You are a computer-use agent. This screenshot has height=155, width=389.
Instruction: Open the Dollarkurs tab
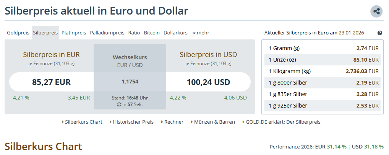pos(175,33)
